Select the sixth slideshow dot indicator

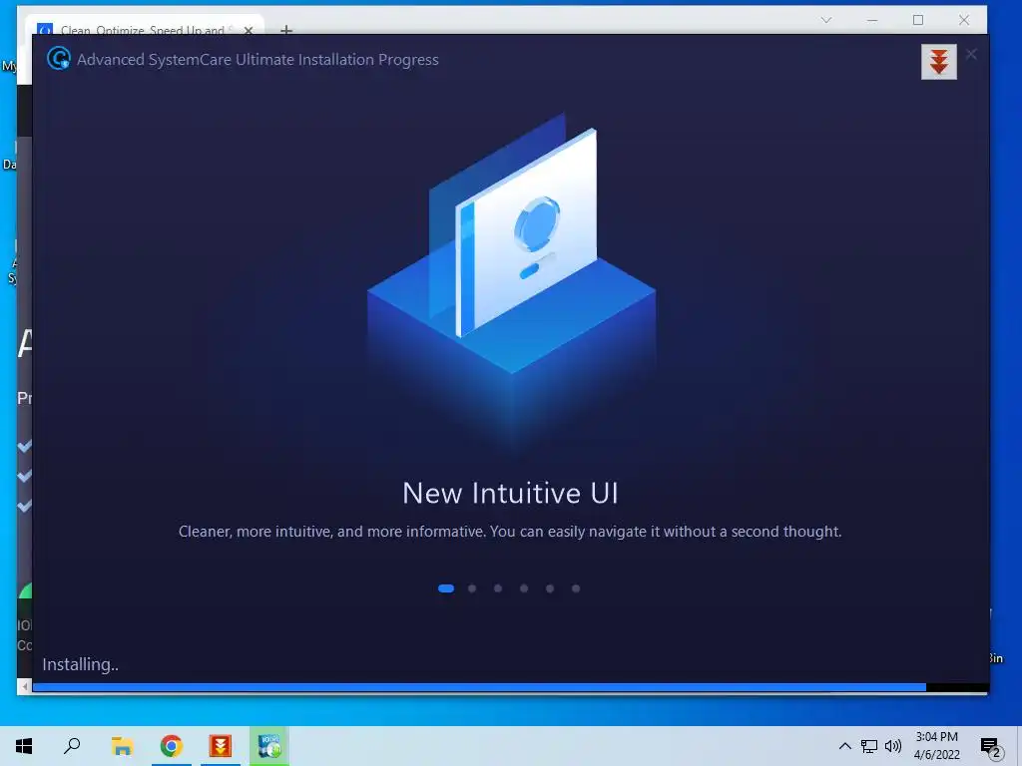point(576,588)
